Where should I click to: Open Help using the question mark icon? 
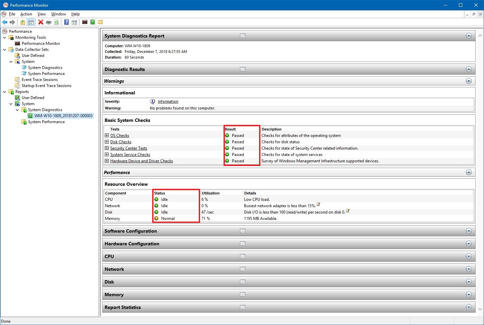click(67, 22)
